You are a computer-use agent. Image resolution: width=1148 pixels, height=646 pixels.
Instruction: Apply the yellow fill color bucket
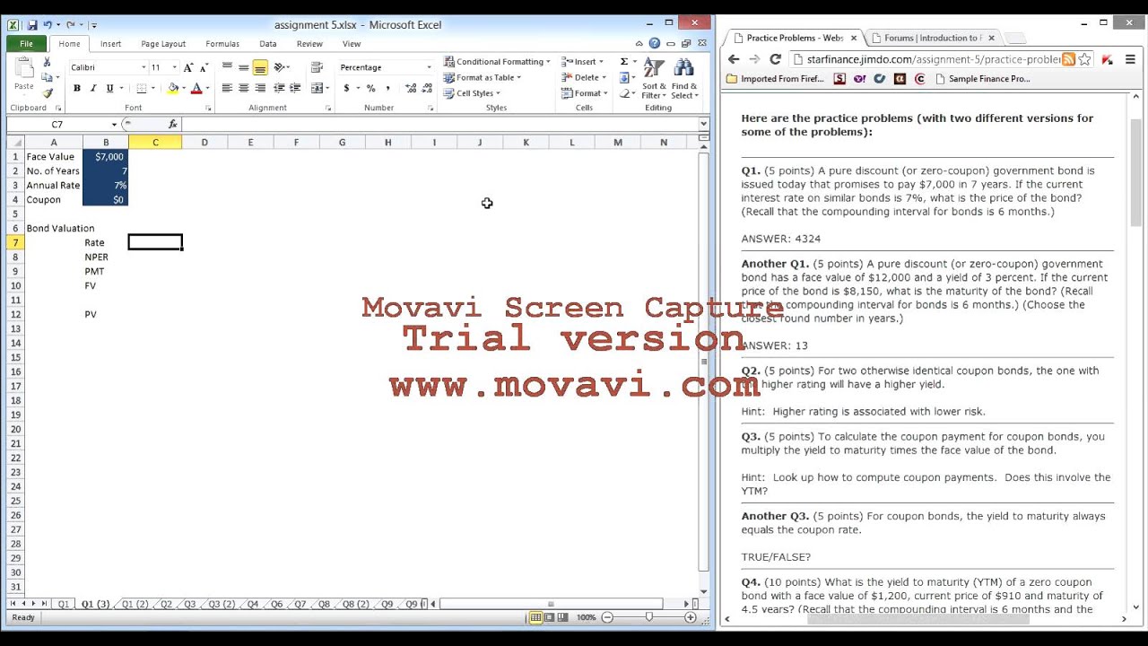[x=173, y=88]
